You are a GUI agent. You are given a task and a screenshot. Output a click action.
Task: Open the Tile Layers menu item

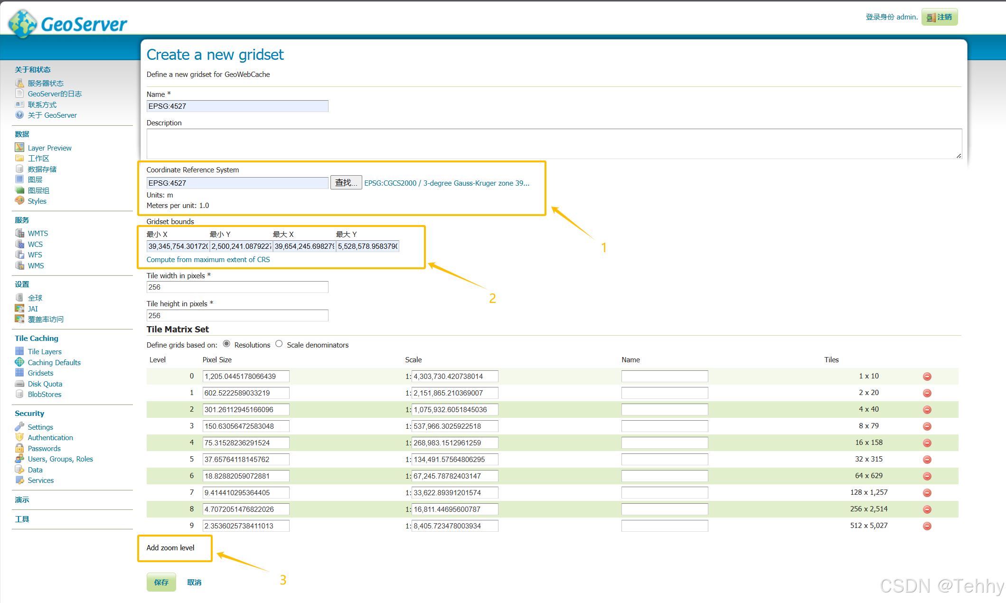coord(44,351)
